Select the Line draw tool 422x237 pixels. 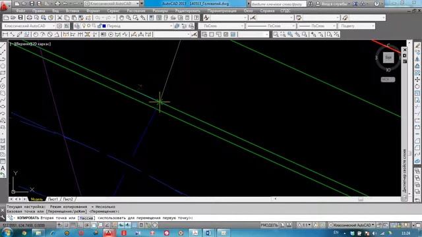[x=3, y=45]
